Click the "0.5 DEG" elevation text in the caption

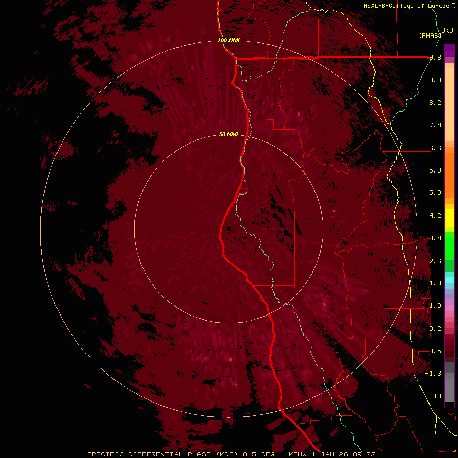point(259,454)
